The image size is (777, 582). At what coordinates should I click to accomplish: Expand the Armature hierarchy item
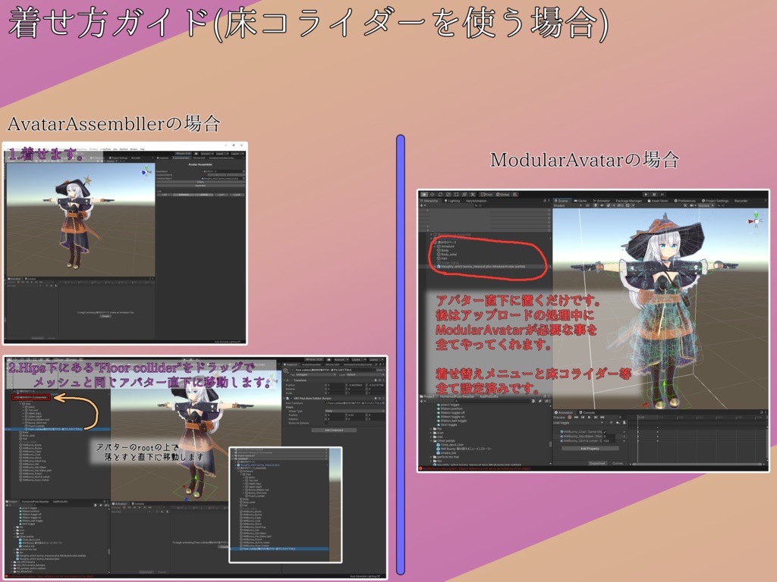point(435,246)
